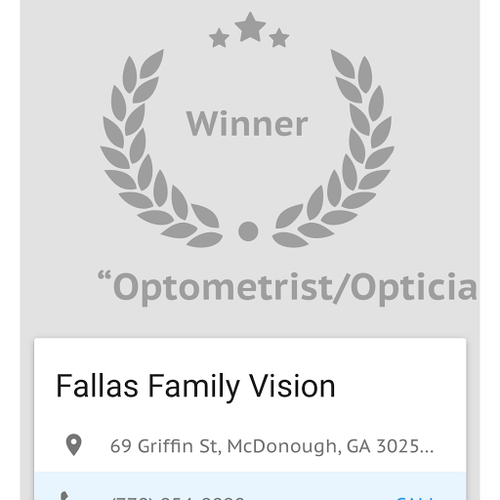This screenshot has height=500, width=500.
Task: Click the Winner badge text
Action: (247, 124)
